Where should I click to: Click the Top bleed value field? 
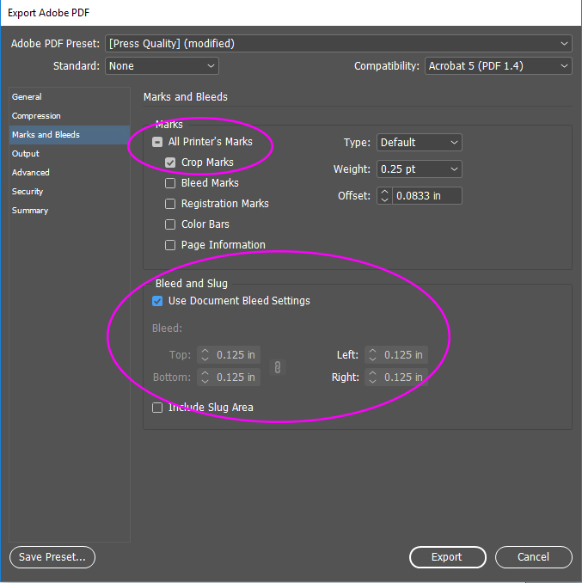tap(236, 355)
